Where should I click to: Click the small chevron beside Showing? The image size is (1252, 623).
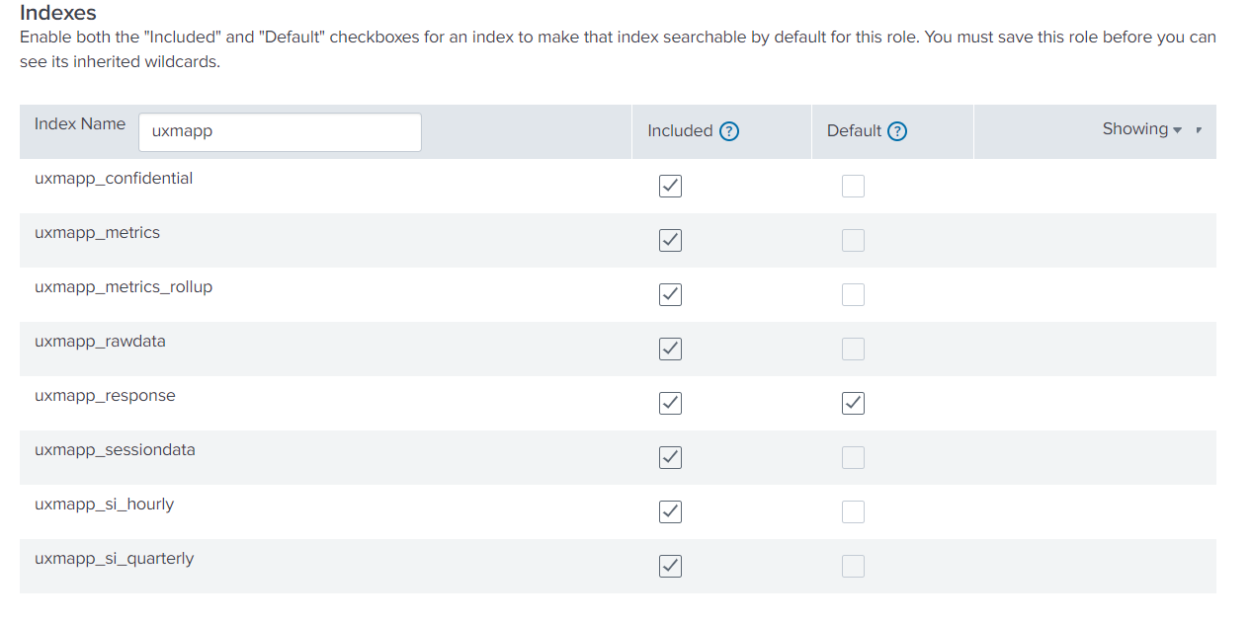pos(1197,129)
